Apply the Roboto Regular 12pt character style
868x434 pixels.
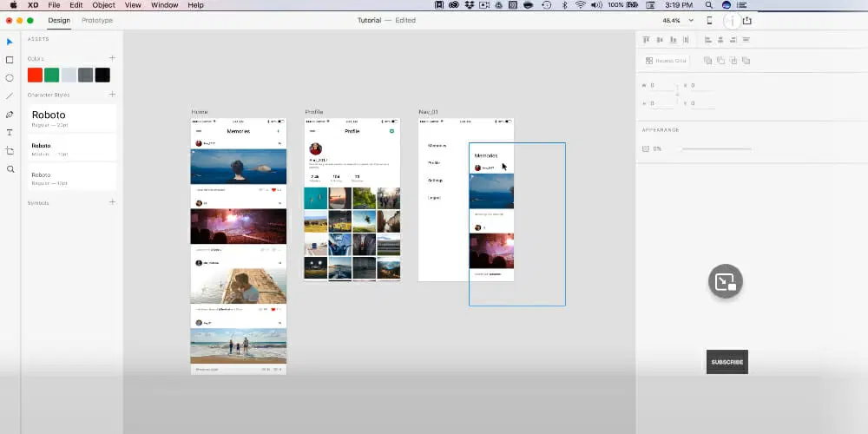tap(72, 178)
